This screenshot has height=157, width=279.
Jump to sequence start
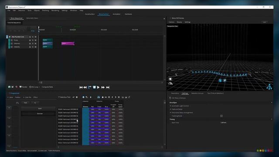click(81, 87)
